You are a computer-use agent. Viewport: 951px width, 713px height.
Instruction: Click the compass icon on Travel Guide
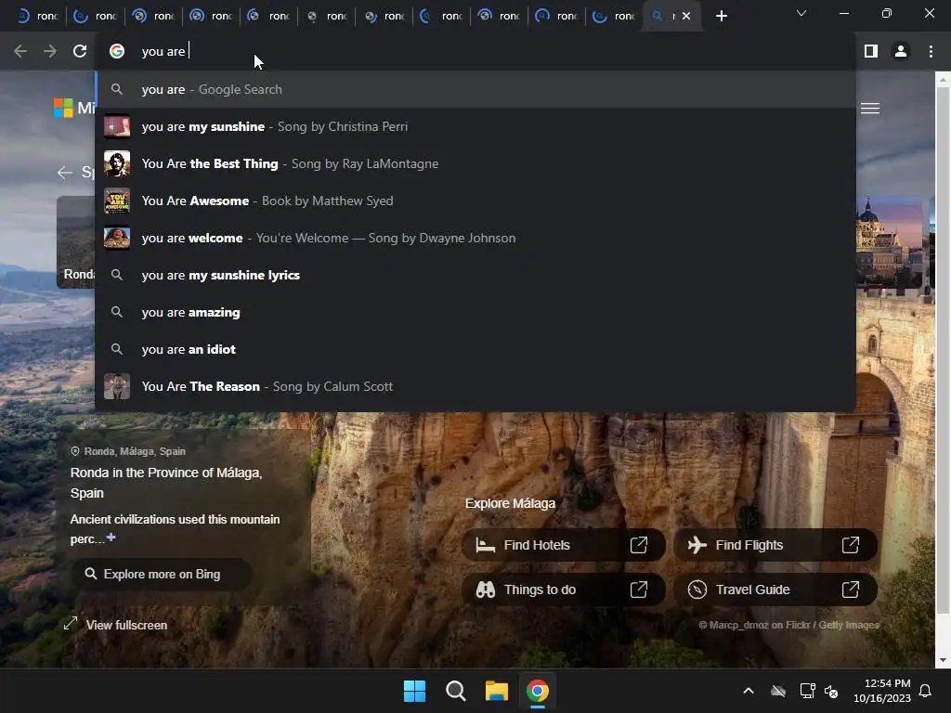click(x=697, y=590)
